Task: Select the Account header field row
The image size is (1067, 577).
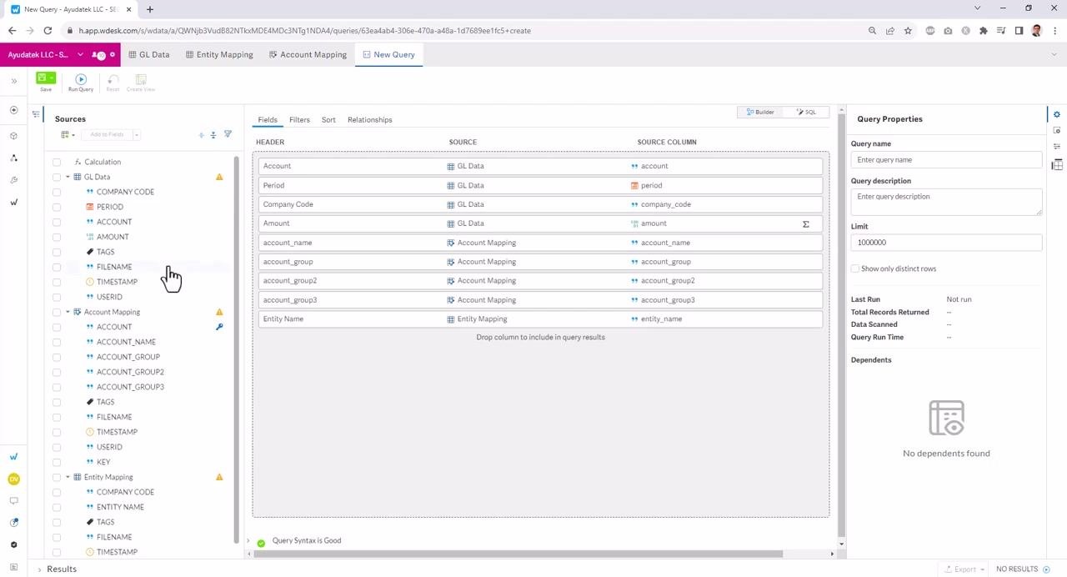Action: point(540,166)
